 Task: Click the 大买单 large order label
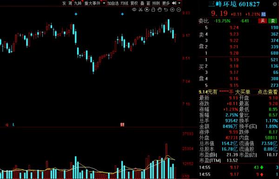click(x=243, y=92)
